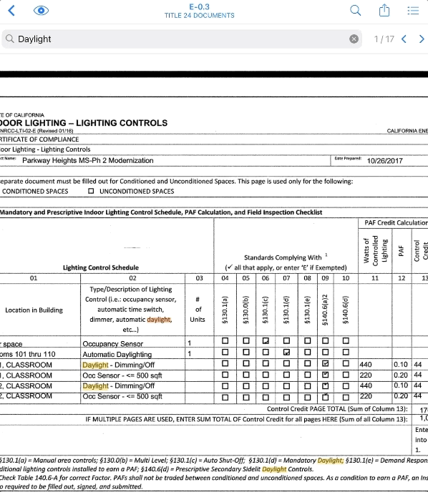428x492 pixels.
Task: Click the # of Units column header
Action: pos(198,309)
